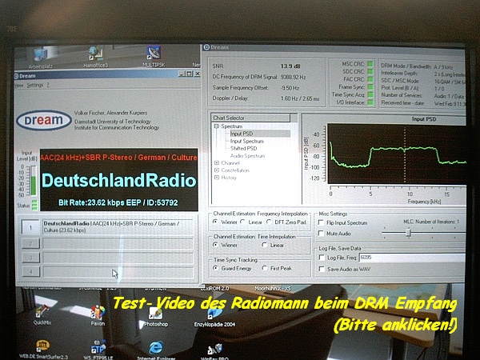Enable Flip Input Spectrum
The width and height of the screenshot is (480, 360).
321,222
